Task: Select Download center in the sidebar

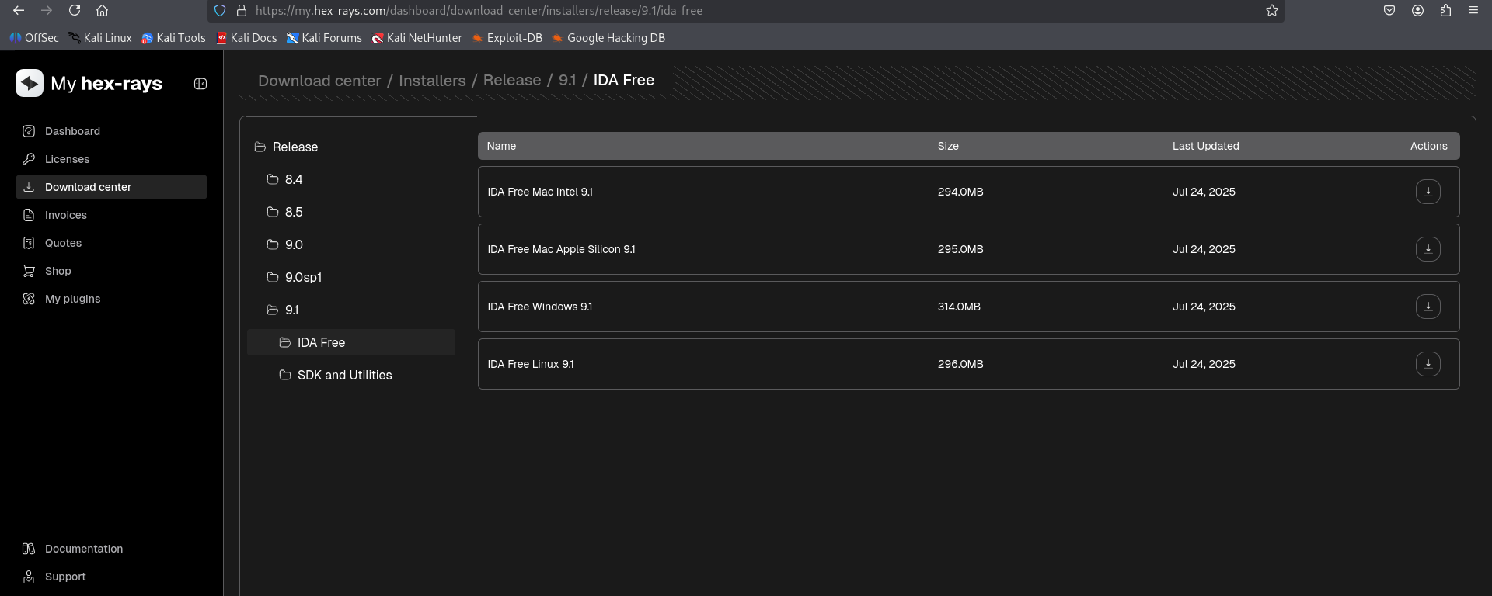Action: tap(111, 187)
